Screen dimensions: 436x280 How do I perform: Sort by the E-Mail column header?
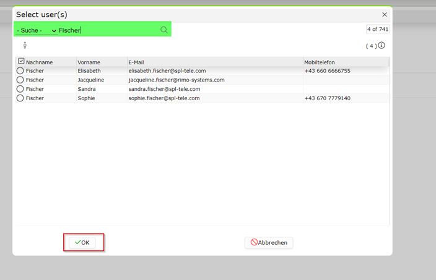click(x=136, y=62)
